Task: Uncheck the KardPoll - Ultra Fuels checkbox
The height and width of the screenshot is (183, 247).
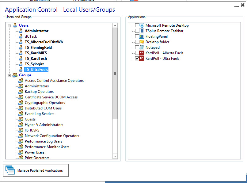Action: coord(137,59)
